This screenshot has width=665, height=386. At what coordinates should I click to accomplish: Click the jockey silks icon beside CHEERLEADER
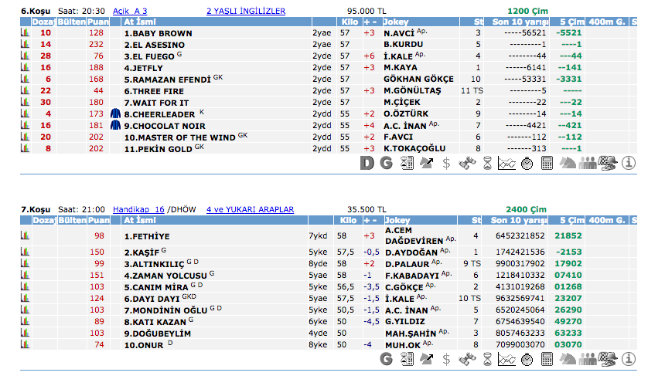tap(116, 113)
